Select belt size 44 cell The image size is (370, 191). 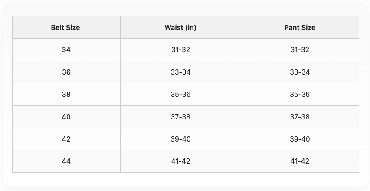click(x=66, y=161)
